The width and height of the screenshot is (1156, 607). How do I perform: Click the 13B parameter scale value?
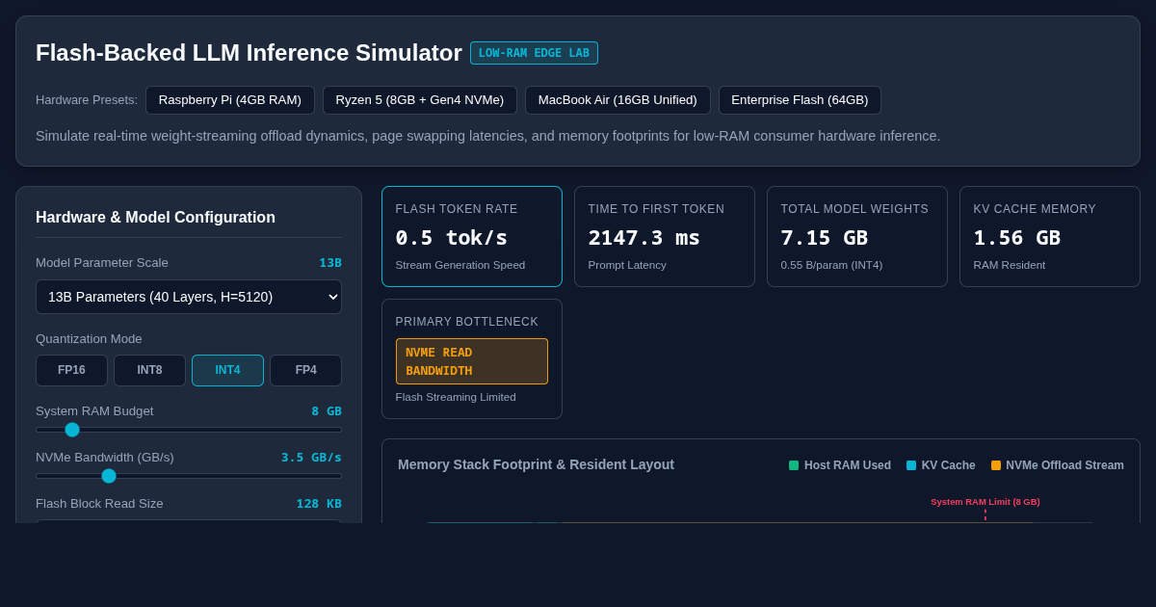330,263
